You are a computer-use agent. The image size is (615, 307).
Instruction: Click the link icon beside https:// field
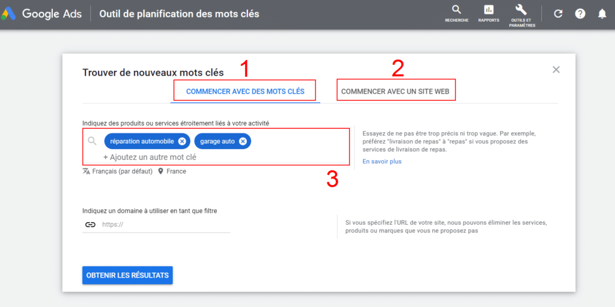click(90, 225)
